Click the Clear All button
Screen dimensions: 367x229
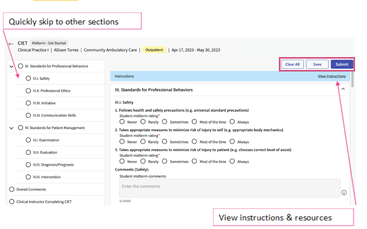pos(292,64)
